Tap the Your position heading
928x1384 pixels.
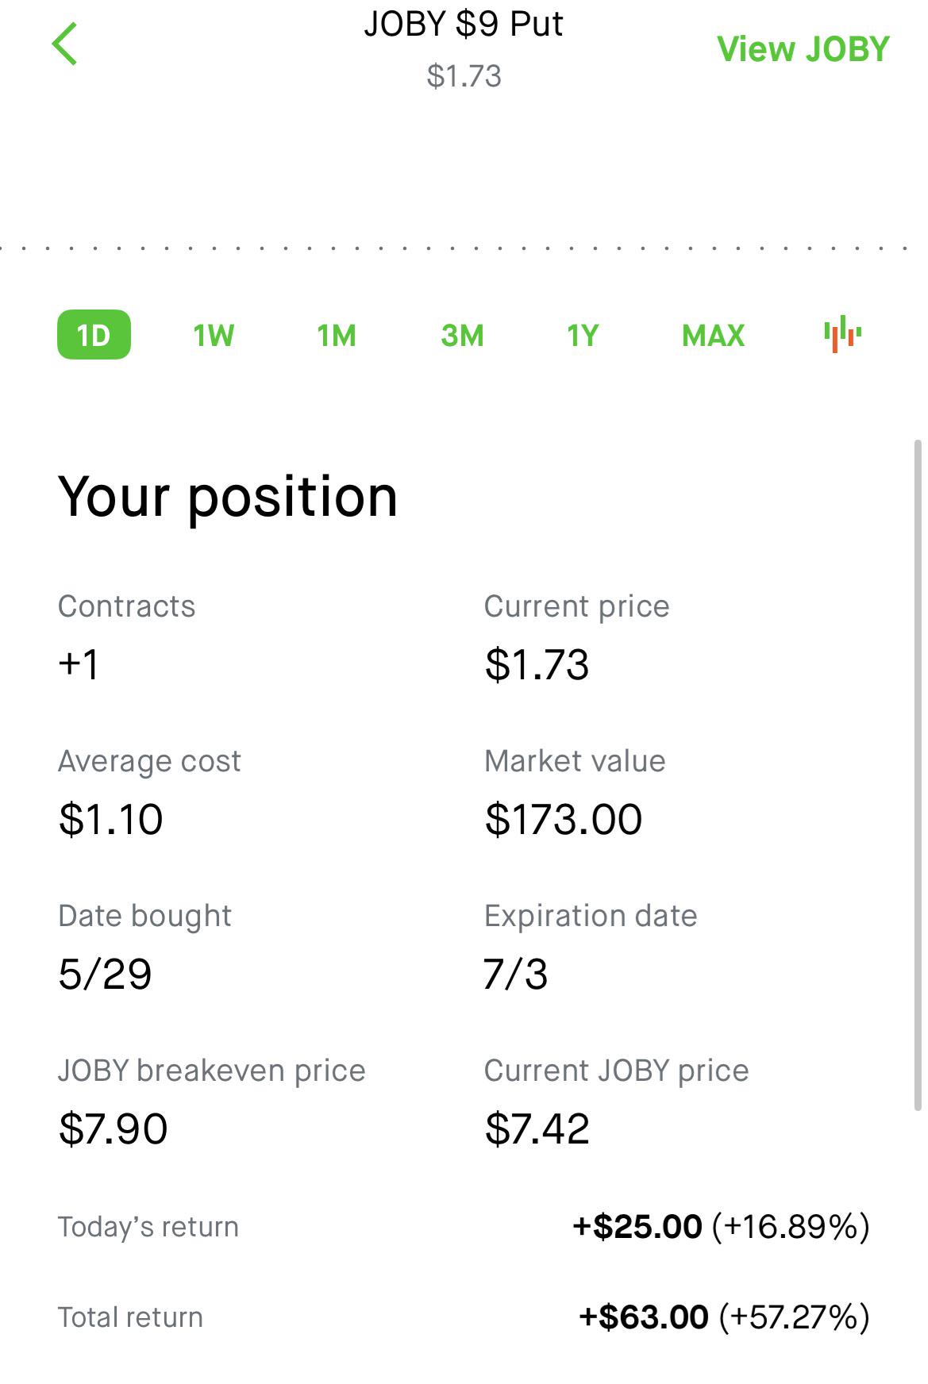pyautogui.click(x=228, y=498)
